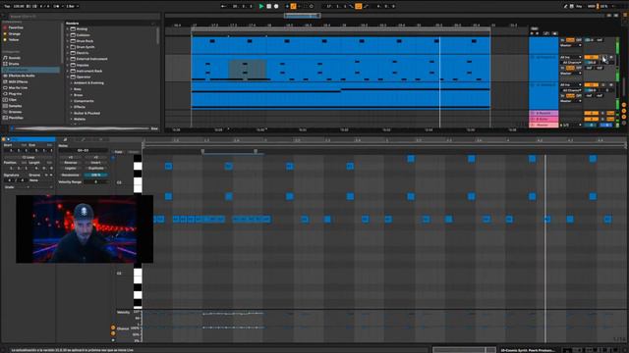Open the Max for Live category
The height and width of the screenshot is (353, 629).
pyautogui.click(x=18, y=87)
